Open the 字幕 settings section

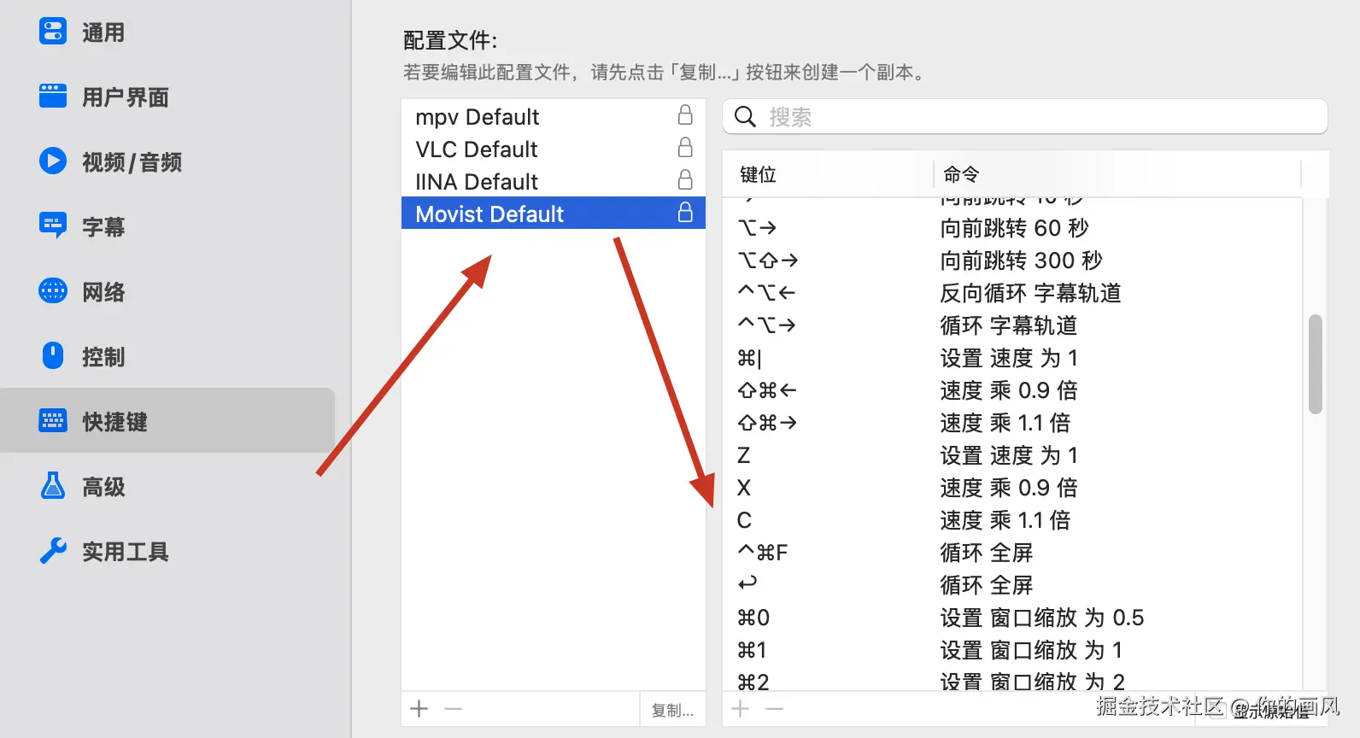click(x=167, y=227)
